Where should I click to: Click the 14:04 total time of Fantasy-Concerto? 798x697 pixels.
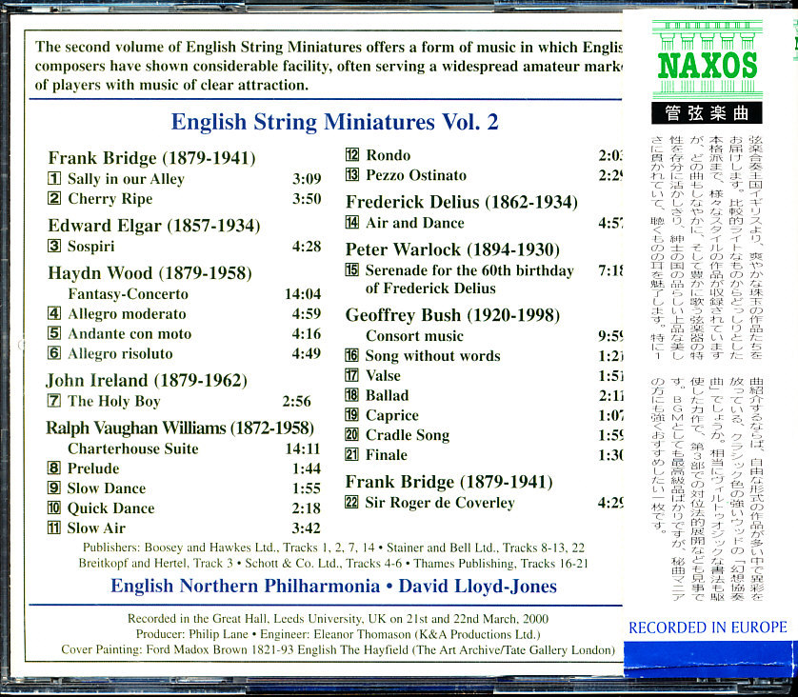pos(303,294)
